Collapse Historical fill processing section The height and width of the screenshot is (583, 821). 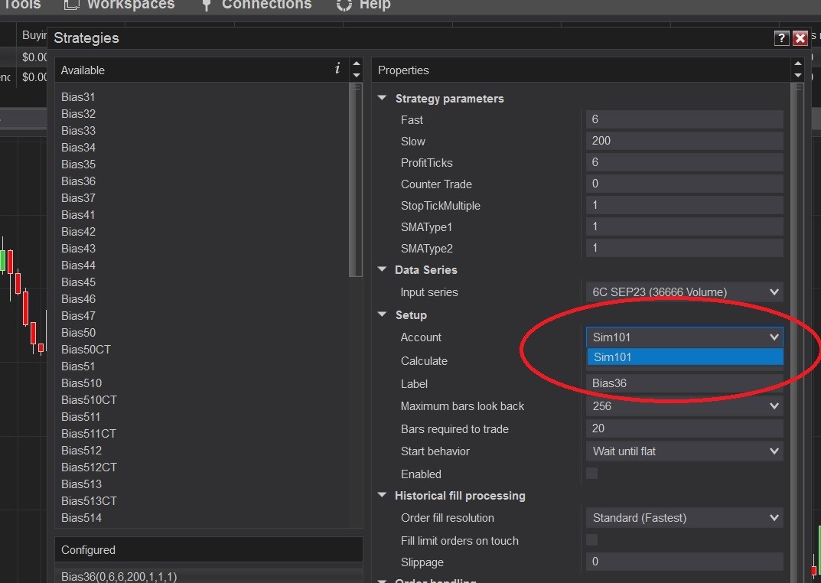[383, 494]
